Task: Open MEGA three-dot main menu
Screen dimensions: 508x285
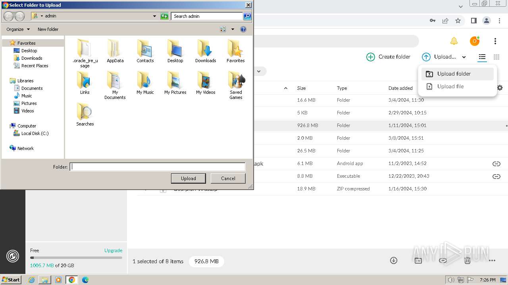Action: pyautogui.click(x=495, y=41)
